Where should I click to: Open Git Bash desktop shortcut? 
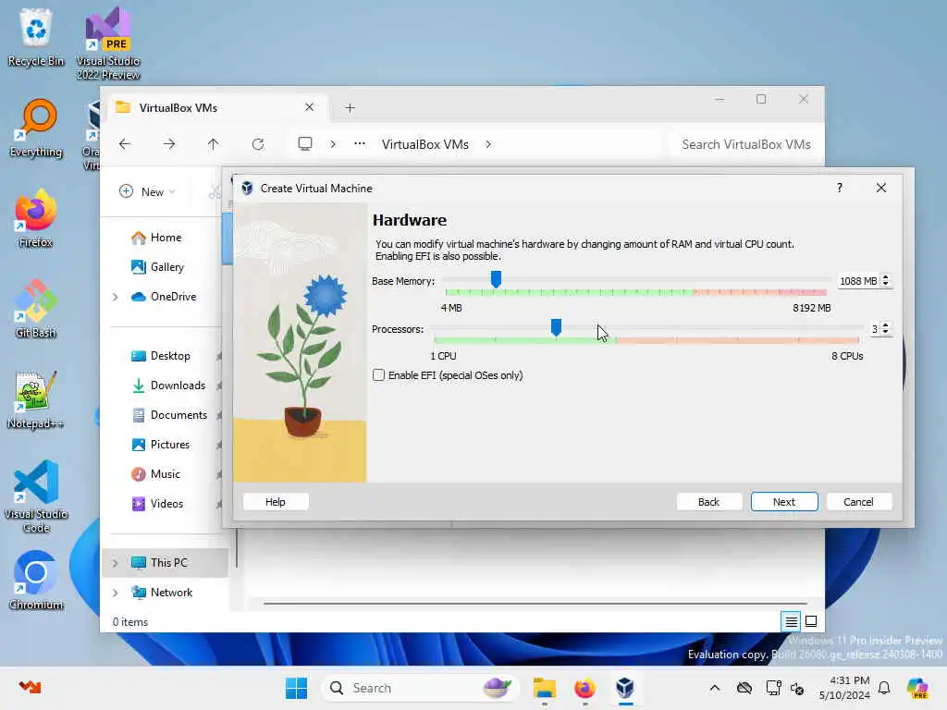pyautogui.click(x=36, y=309)
